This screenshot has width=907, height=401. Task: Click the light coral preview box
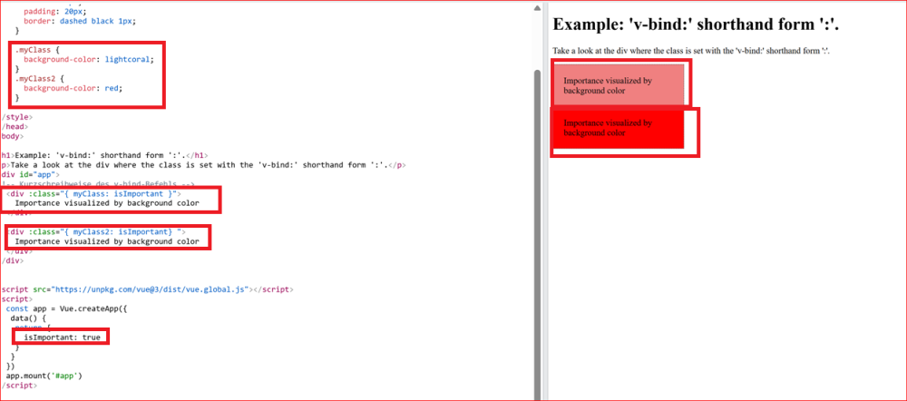[x=619, y=85]
